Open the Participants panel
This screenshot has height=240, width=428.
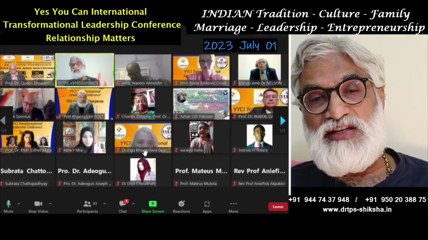click(x=87, y=206)
